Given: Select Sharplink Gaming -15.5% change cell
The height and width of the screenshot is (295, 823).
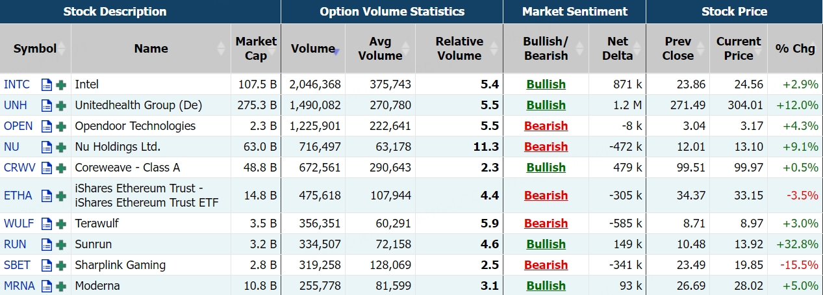Looking at the screenshot, I should pyautogui.click(x=795, y=265).
